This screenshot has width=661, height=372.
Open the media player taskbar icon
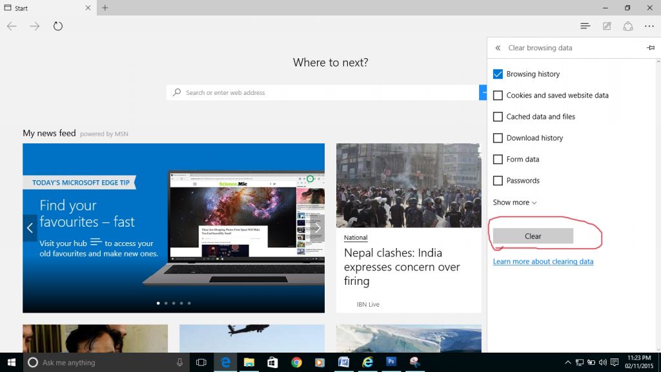320,362
